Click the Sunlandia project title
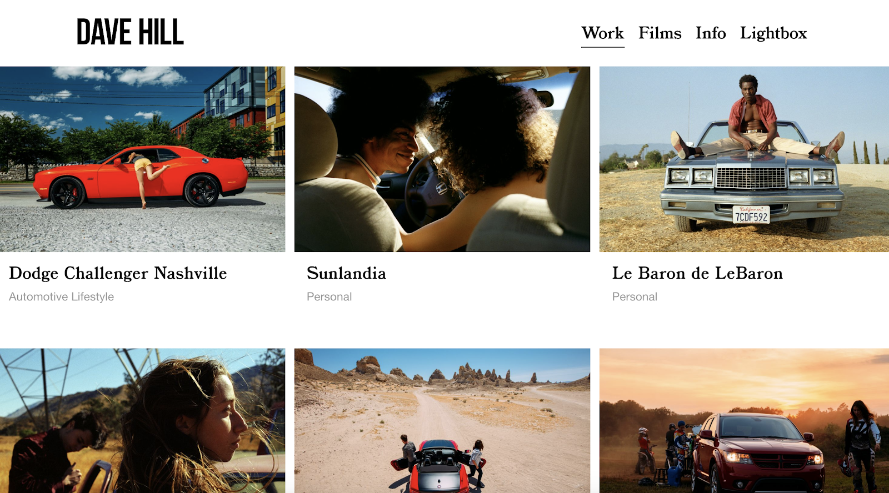Viewport: 889px width, 493px height. point(346,273)
